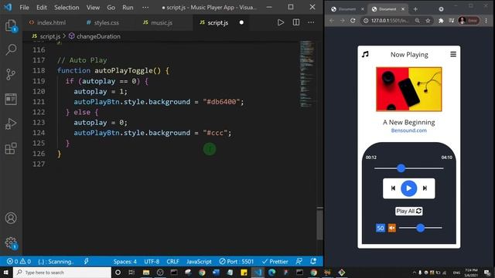
Task: Click changeDuration in the breadcrumb
Action: 98,36
